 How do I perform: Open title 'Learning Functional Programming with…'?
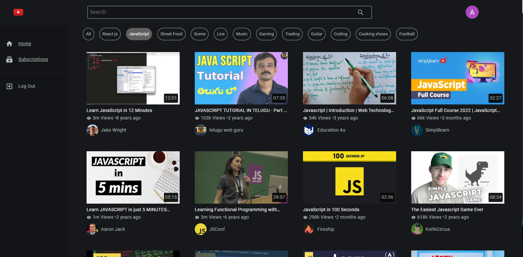[x=237, y=210]
